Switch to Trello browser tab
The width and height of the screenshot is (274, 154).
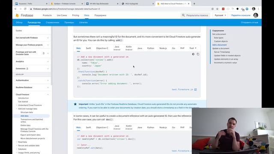31,4
